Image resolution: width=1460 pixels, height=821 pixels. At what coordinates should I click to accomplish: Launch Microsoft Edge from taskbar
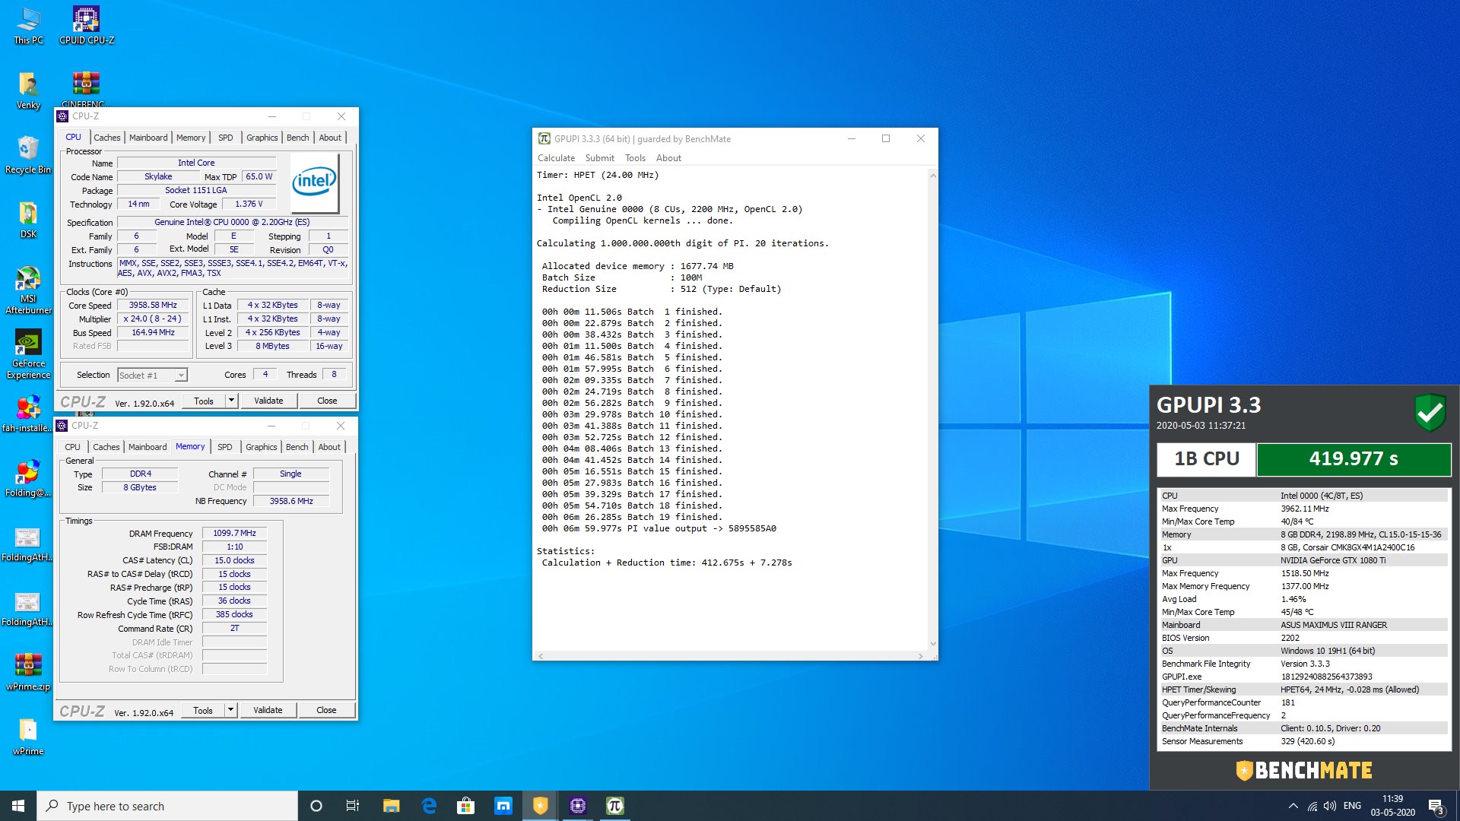pos(429,806)
